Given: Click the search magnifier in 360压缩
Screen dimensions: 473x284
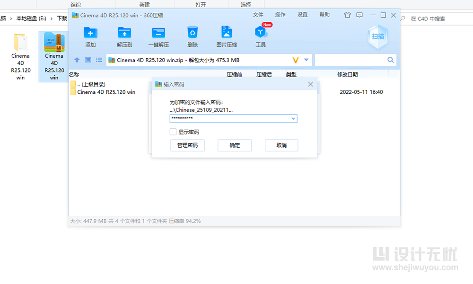Looking at the screenshot, I should point(390,60).
